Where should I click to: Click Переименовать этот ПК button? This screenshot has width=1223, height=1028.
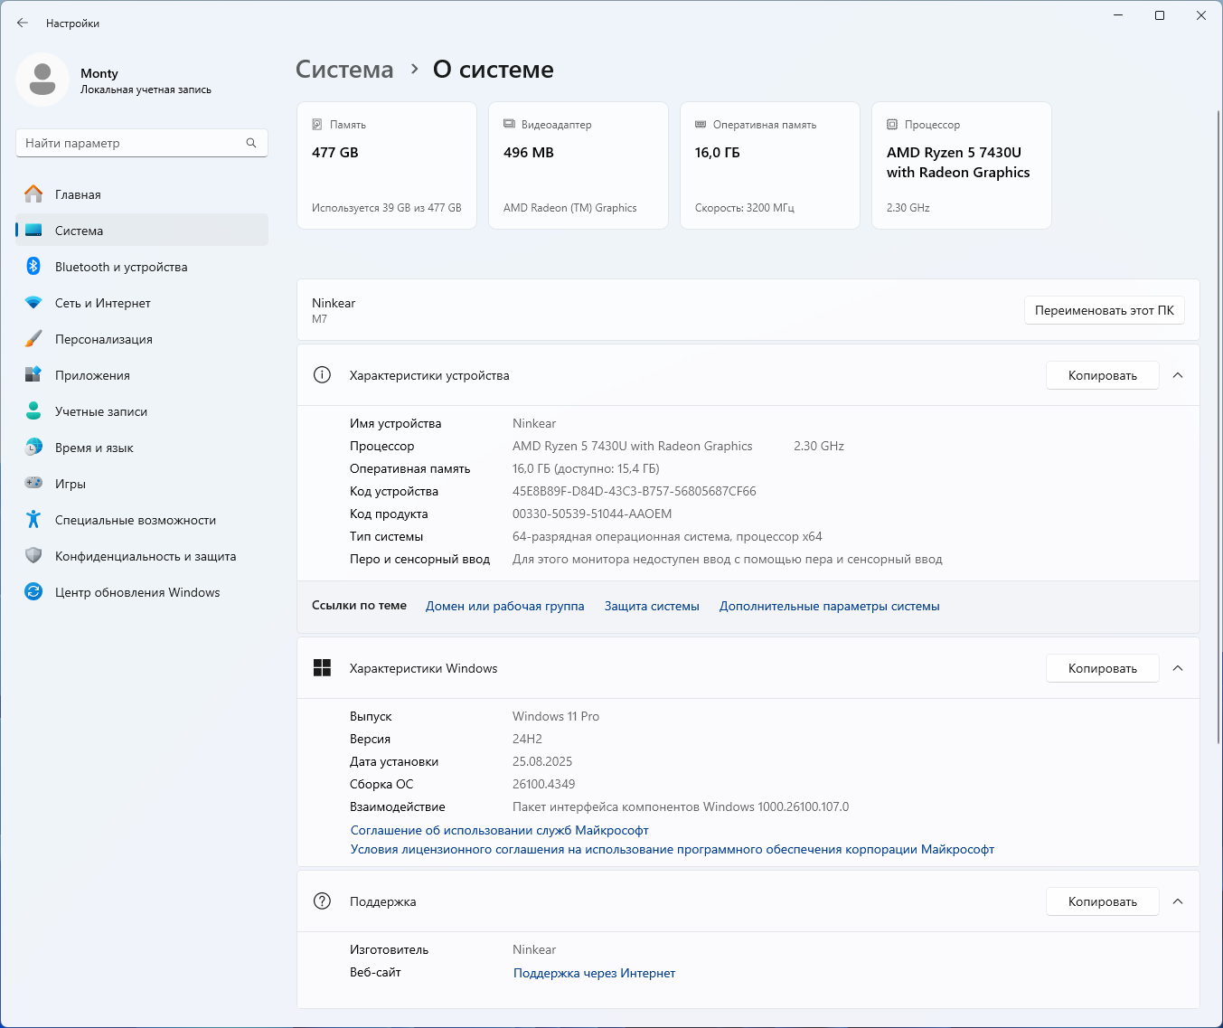pos(1104,310)
